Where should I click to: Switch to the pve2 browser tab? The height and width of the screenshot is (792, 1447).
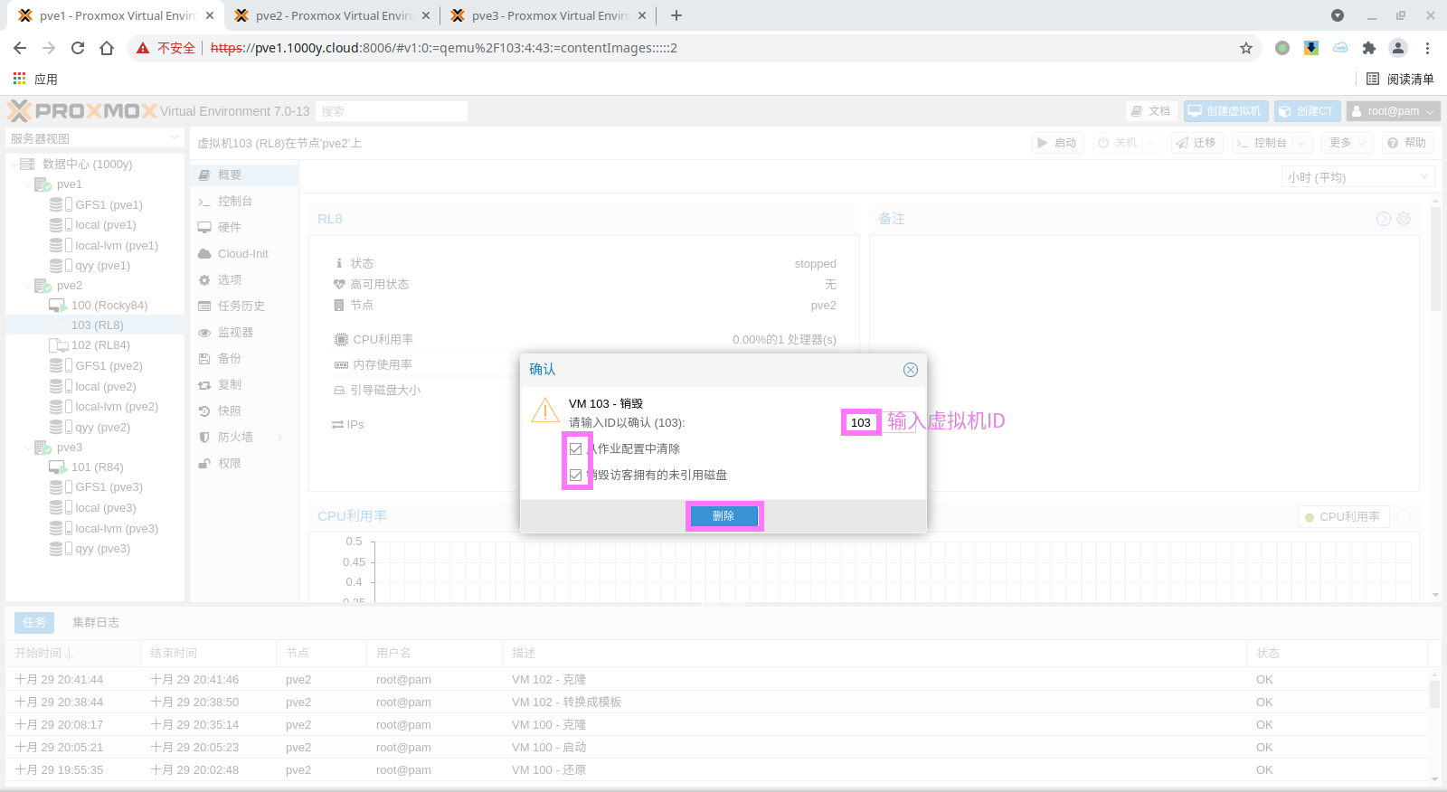[x=331, y=15]
